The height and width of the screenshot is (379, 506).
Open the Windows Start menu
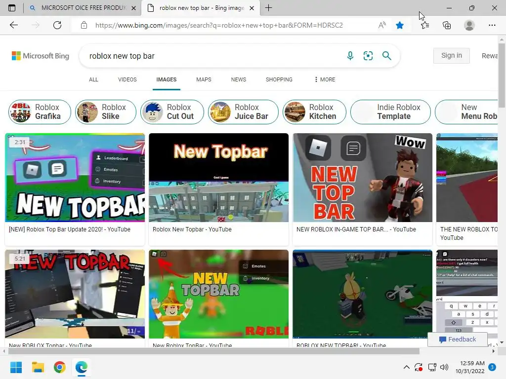tap(16, 367)
